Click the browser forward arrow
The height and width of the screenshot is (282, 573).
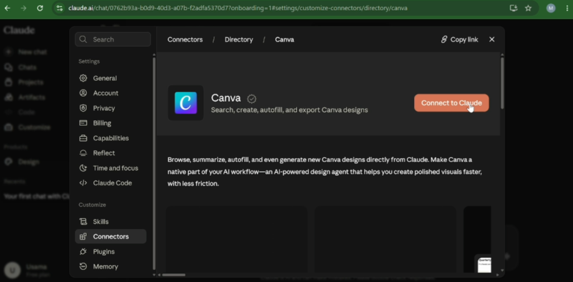tap(24, 8)
